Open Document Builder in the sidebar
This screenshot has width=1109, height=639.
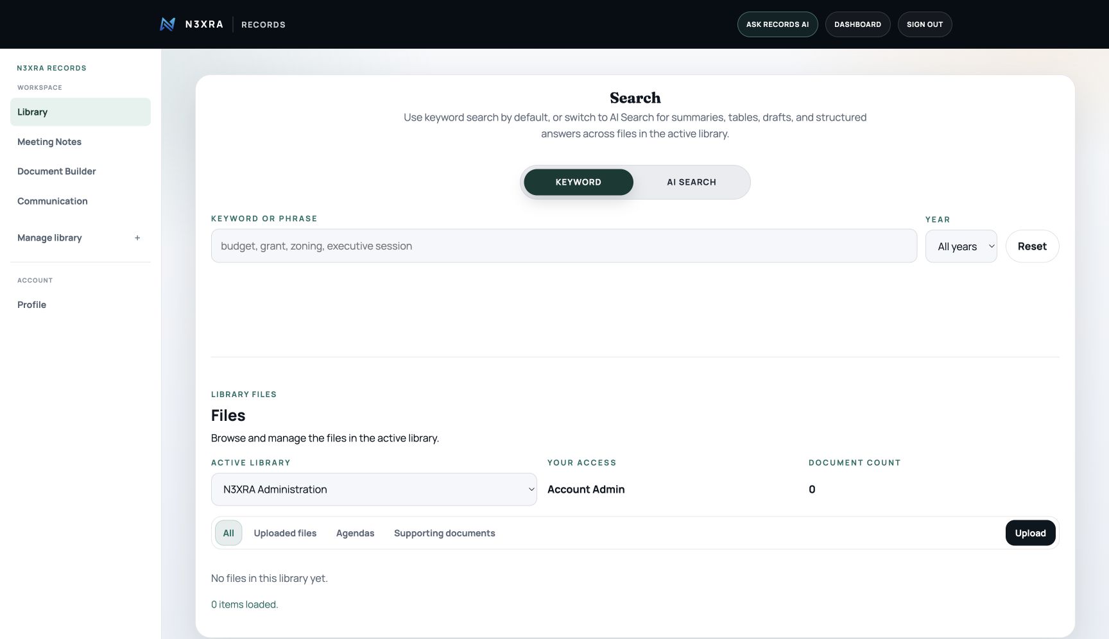(x=80, y=171)
